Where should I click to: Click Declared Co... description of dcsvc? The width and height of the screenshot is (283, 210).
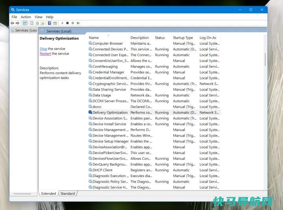point(141,107)
